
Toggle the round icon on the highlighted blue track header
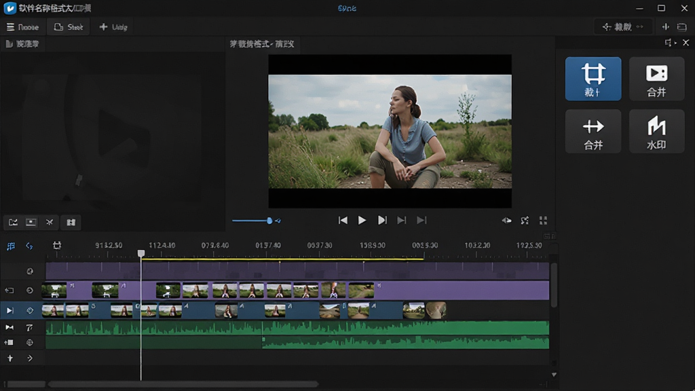tap(30, 311)
